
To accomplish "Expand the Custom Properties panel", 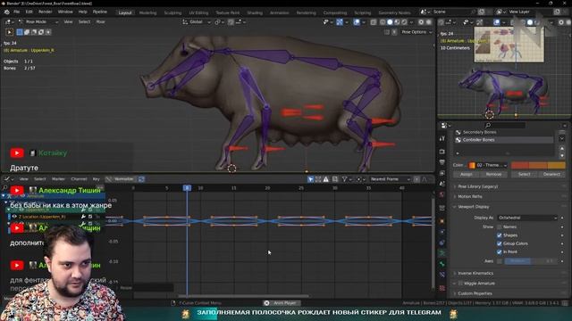I will (x=475, y=293).
